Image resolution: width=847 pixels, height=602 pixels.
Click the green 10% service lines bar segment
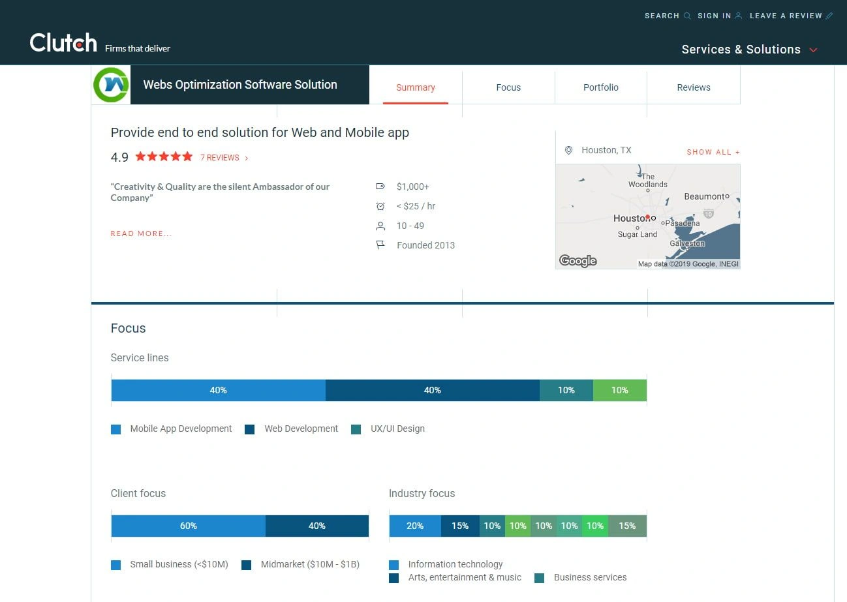pyautogui.click(x=620, y=390)
